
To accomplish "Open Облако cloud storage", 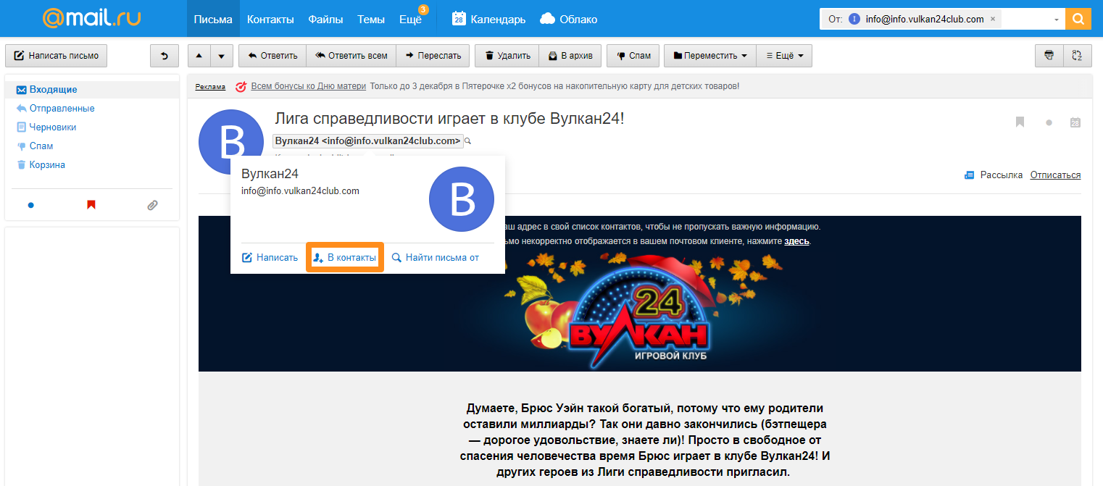I will (569, 19).
